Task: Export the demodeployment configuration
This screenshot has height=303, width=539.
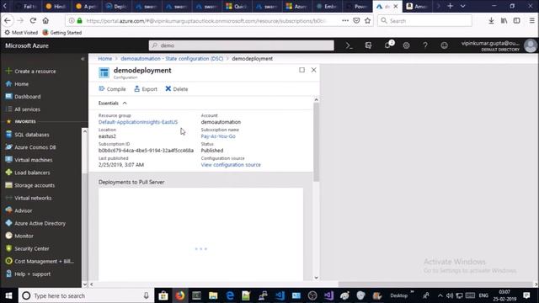Action: (x=146, y=89)
